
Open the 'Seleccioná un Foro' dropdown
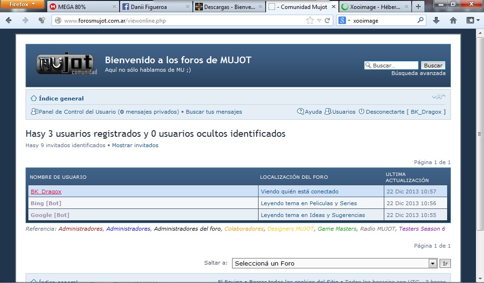(432, 263)
